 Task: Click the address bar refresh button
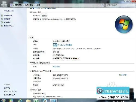[x=103, y=5]
